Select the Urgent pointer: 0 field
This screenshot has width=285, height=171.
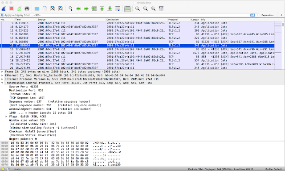[x=23, y=139]
